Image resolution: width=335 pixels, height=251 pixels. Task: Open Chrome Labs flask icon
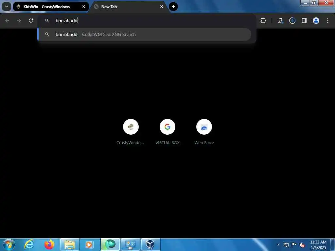[280, 21]
